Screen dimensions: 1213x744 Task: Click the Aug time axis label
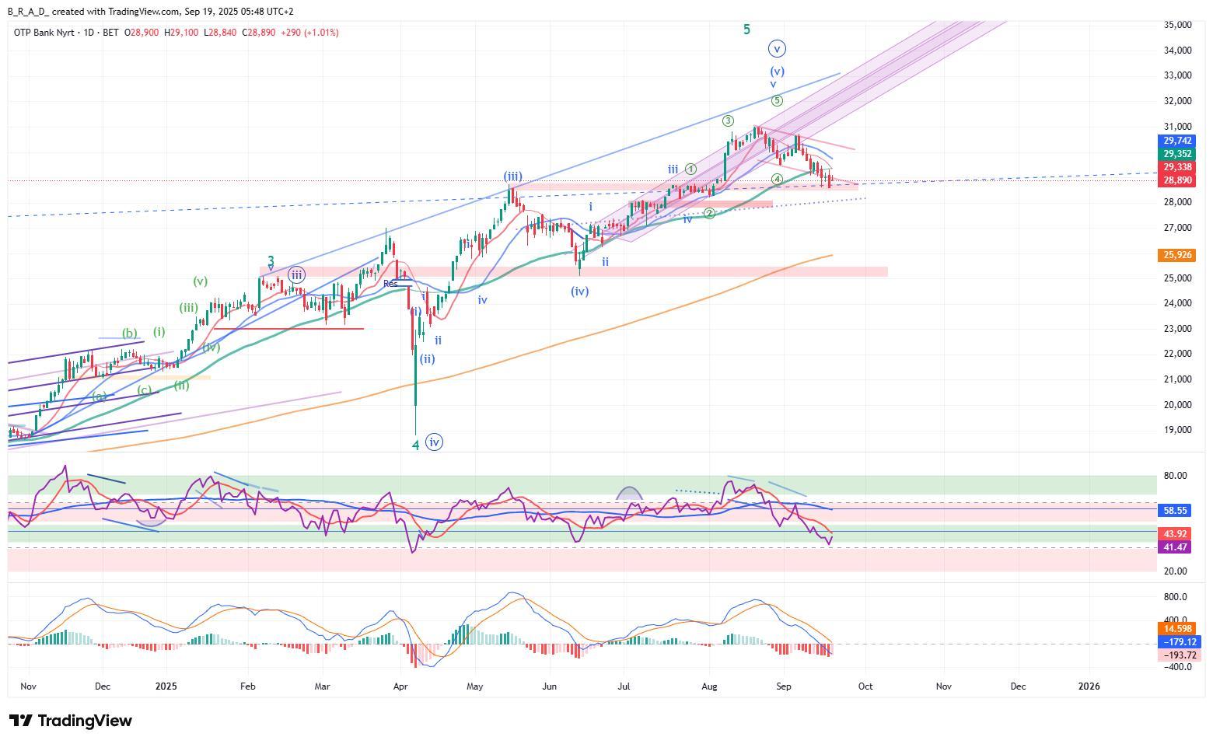tap(709, 686)
